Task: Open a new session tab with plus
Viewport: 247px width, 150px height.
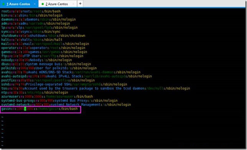Action: [80, 3]
